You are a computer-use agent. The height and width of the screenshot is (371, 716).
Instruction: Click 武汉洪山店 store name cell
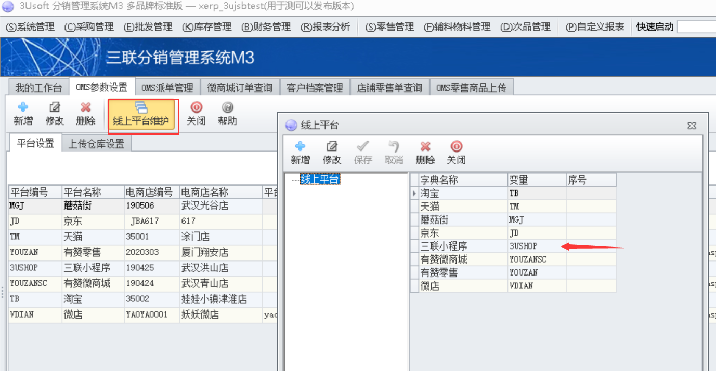221,268
